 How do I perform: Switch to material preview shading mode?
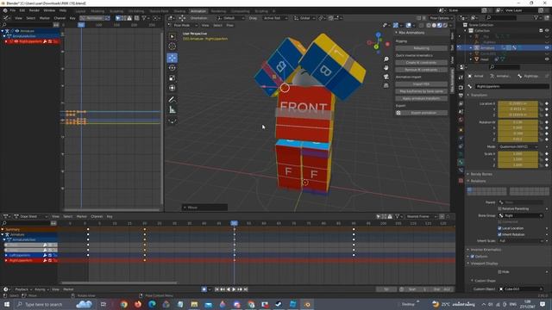tap(439, 25)
